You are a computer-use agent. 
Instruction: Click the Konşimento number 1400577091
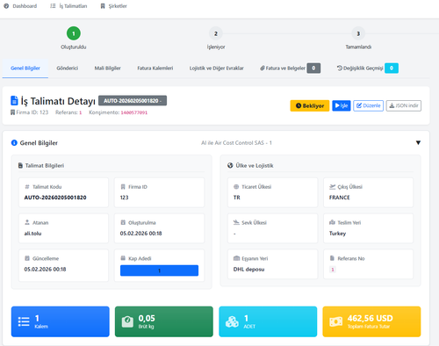134,112
